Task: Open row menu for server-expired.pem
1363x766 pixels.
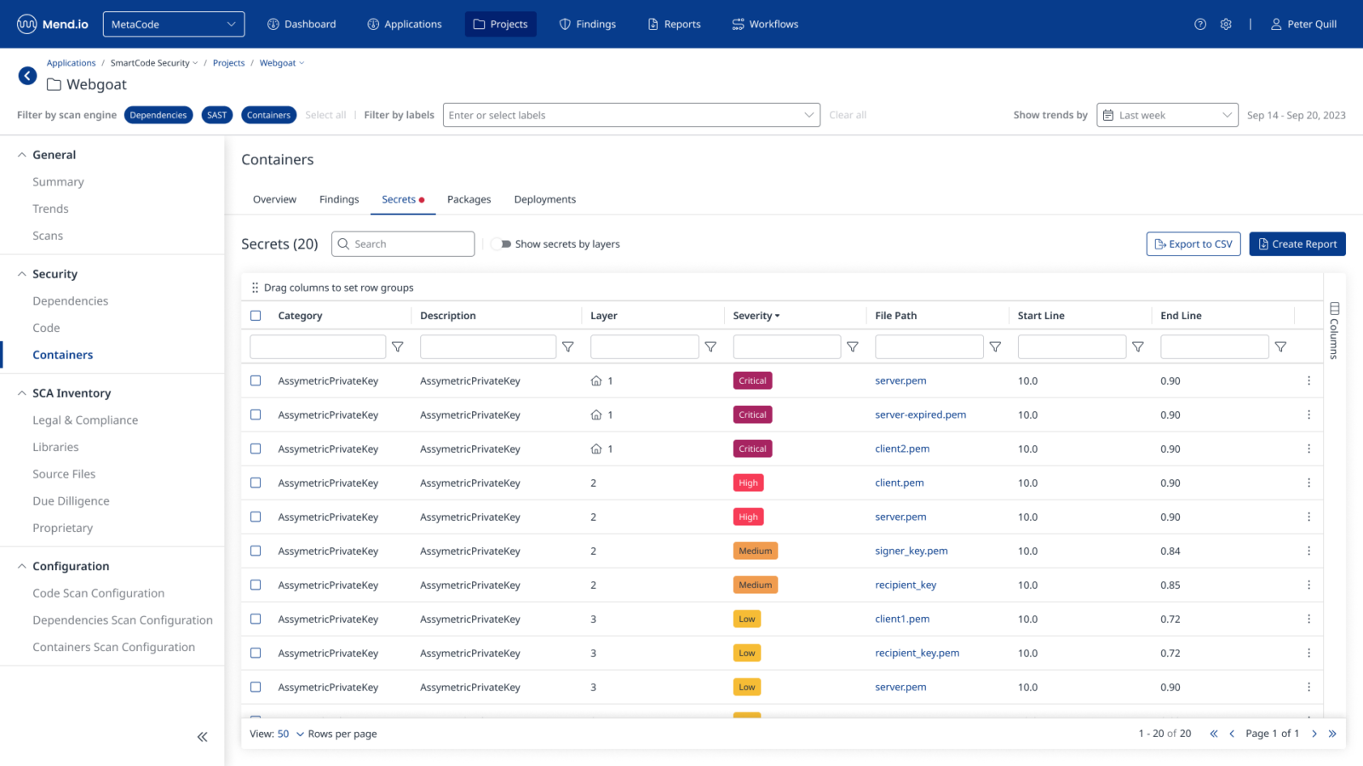Action: pos(1308,414)
